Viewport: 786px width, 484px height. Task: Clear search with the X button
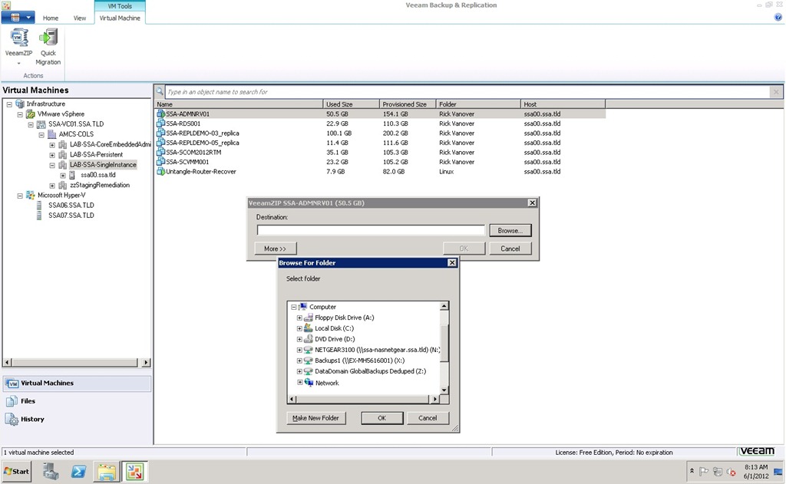pyautogui.click(x=776, y=92)
